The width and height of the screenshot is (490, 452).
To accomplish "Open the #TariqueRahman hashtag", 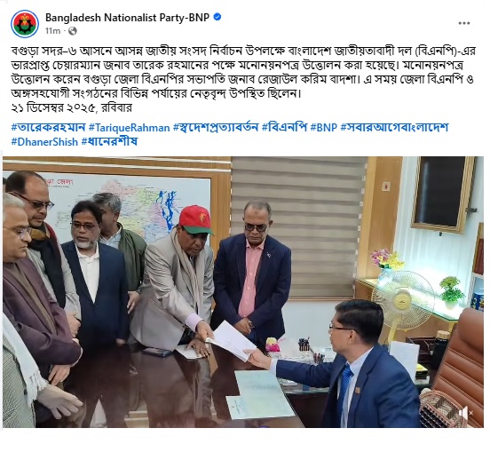I will 129,128.
